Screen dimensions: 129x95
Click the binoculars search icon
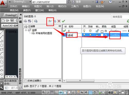pos(69,2)
